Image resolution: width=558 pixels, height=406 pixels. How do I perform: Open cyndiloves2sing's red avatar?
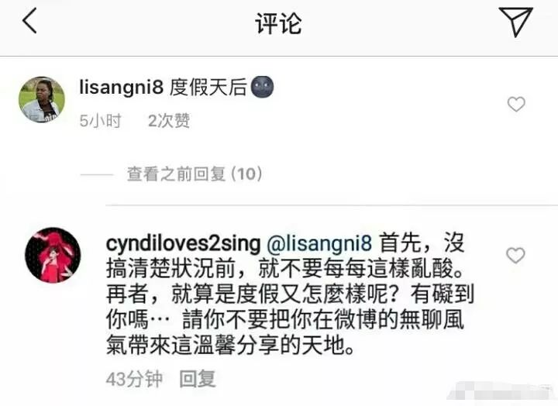53,256
